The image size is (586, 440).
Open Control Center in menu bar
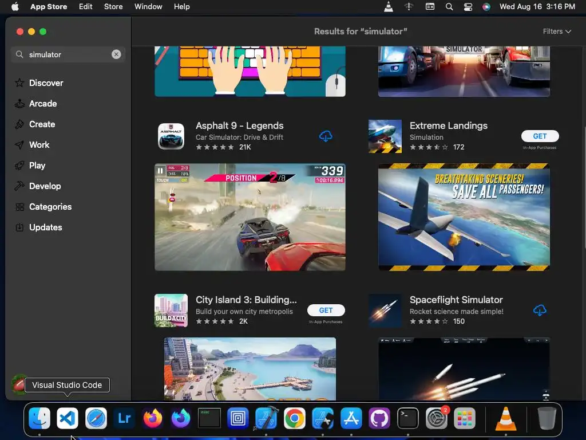point(468,7)
